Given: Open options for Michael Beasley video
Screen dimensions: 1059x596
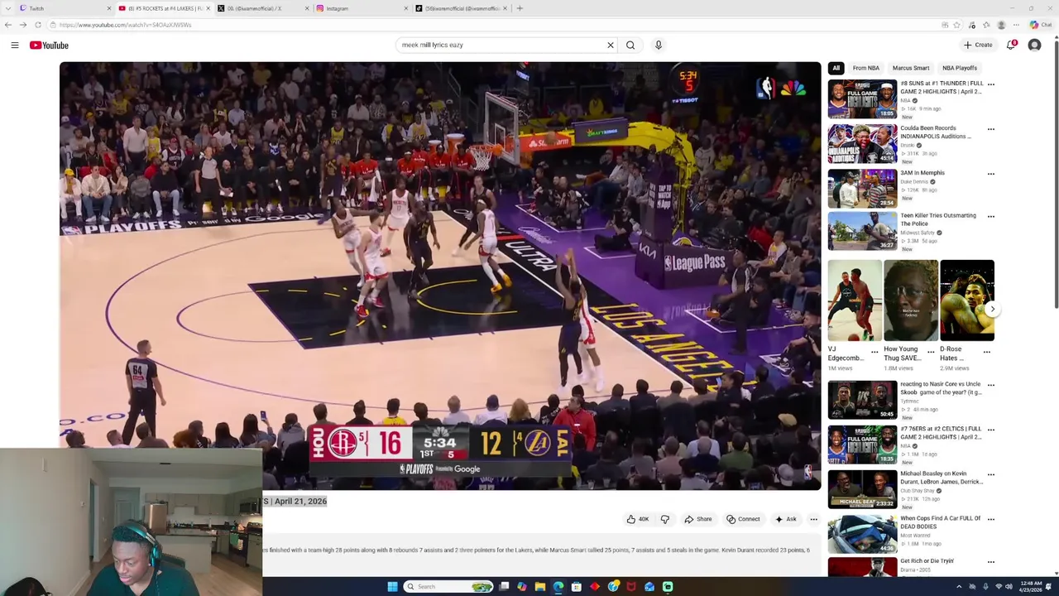Looking at the screenshot, I should pos(991,474).
